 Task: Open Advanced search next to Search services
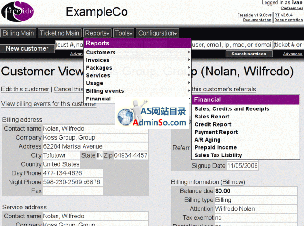293,54
